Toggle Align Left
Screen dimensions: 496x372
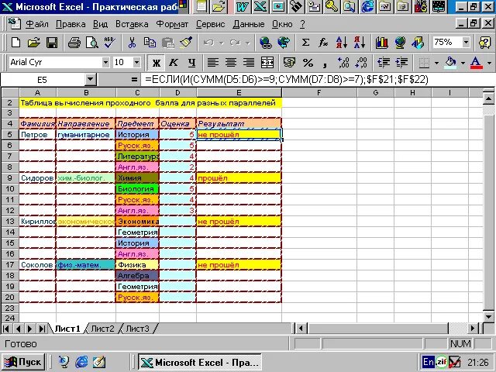click(213, 62)
